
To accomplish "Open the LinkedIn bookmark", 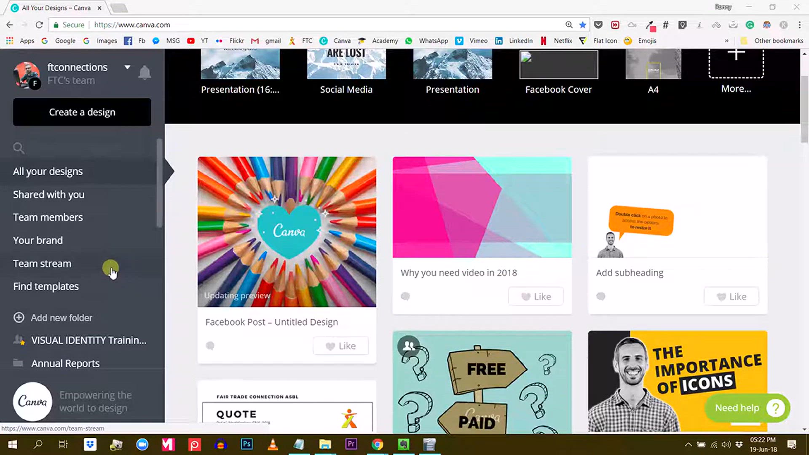I will coord(514,41).
